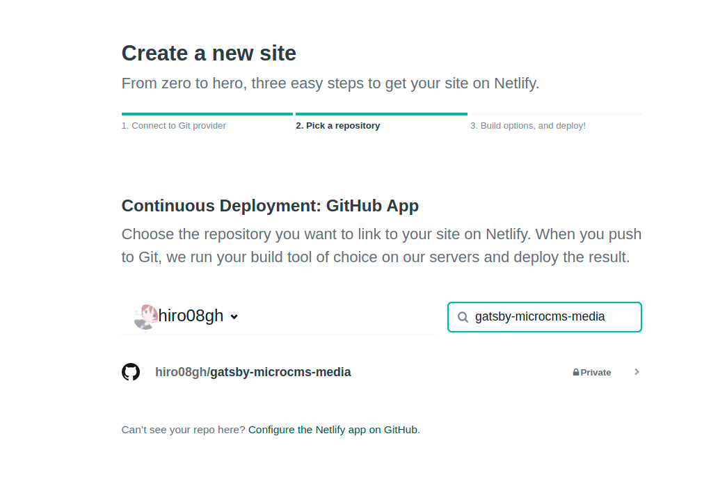
Task: Click the hiro08gh profile avatar image
Action: 145,316
